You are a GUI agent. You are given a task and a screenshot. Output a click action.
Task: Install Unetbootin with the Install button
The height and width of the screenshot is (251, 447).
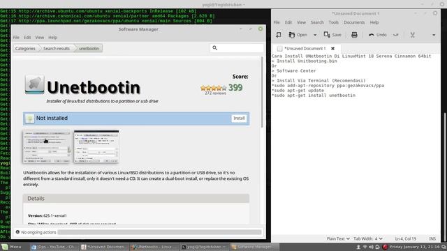[x=239, y=118]
